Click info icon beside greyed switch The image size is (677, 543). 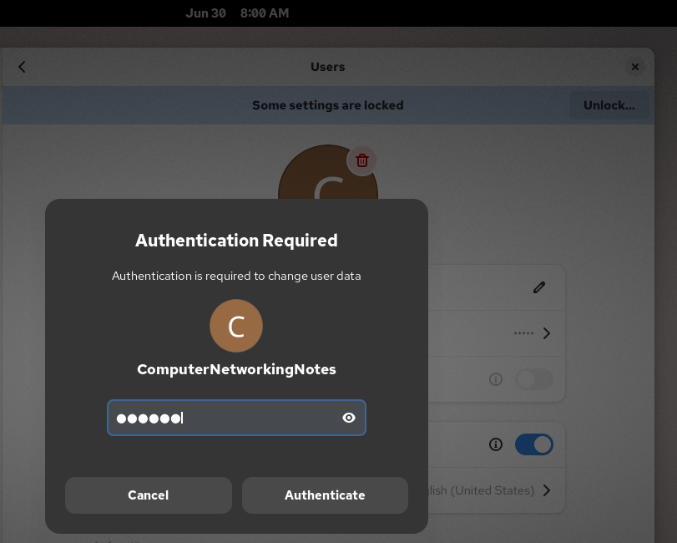coord(496,379)
